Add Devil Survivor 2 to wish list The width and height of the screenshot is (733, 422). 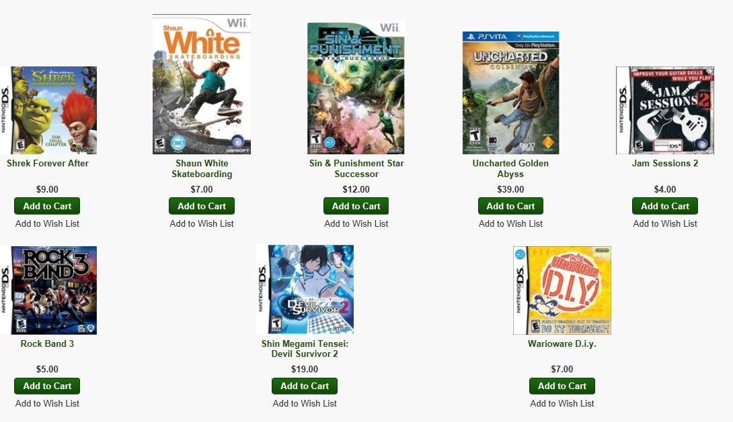(305, 403)
